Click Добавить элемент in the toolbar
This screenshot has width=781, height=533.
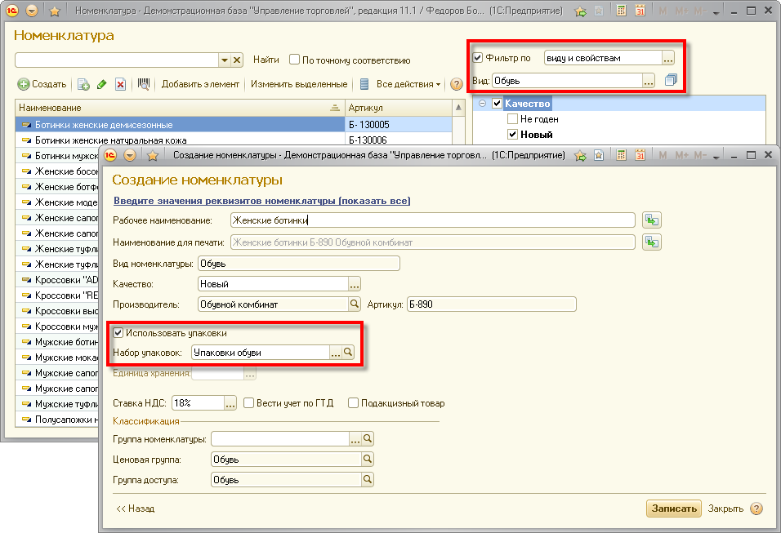coord(200,84)
